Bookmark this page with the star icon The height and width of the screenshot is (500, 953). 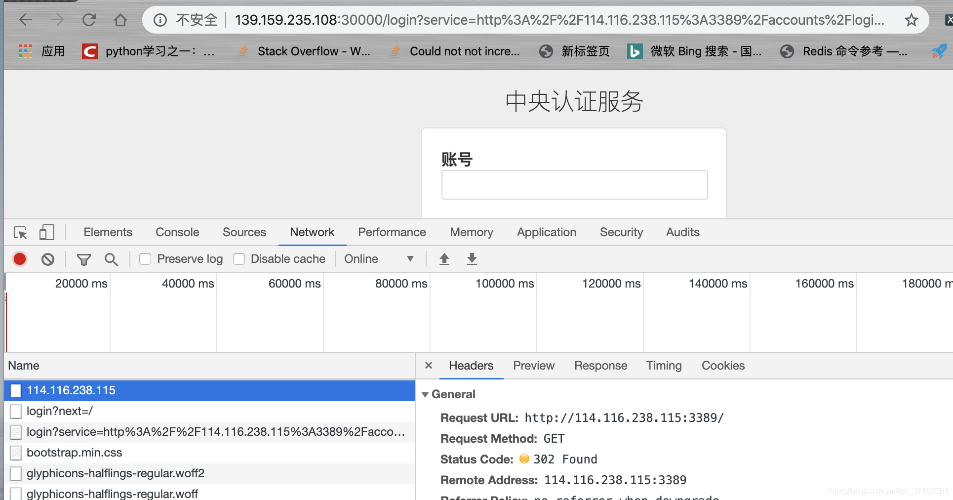(x=911, y=20)
